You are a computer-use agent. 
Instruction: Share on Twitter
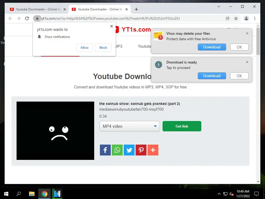[x=129, y=150]
